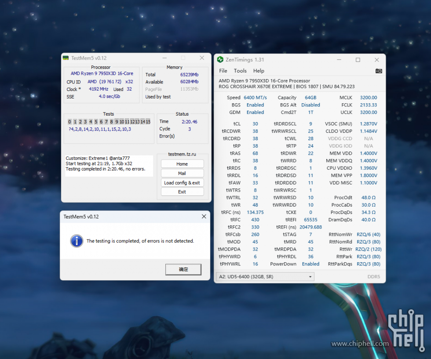
Task: Select test number 7 box
Action: [106, 122]
